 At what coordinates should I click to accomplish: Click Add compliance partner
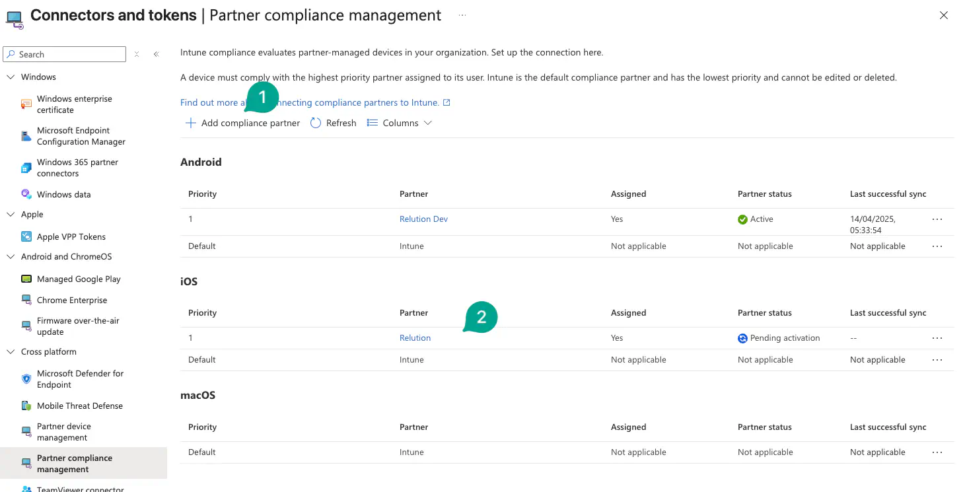coord(242,123)
